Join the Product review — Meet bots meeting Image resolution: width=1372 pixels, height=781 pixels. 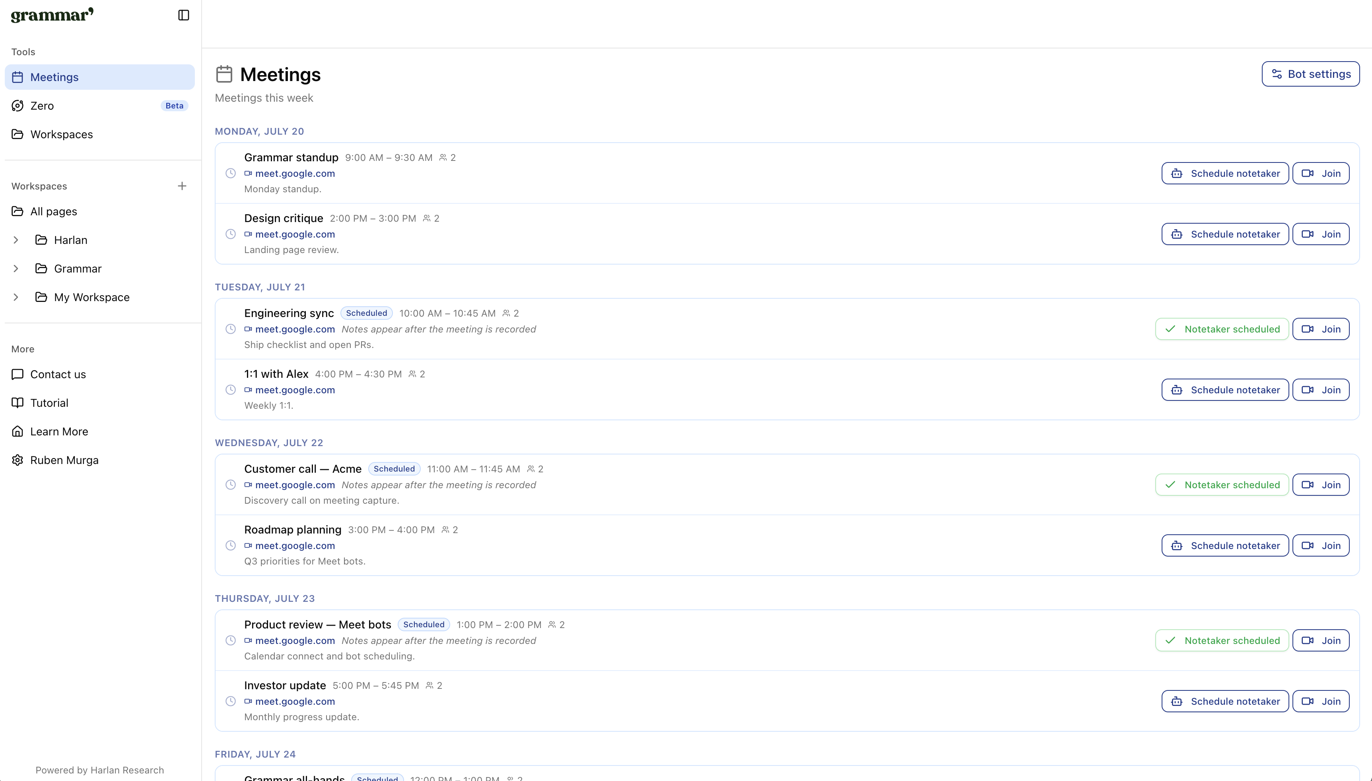pyautogui.click(x=1320, y=640)
